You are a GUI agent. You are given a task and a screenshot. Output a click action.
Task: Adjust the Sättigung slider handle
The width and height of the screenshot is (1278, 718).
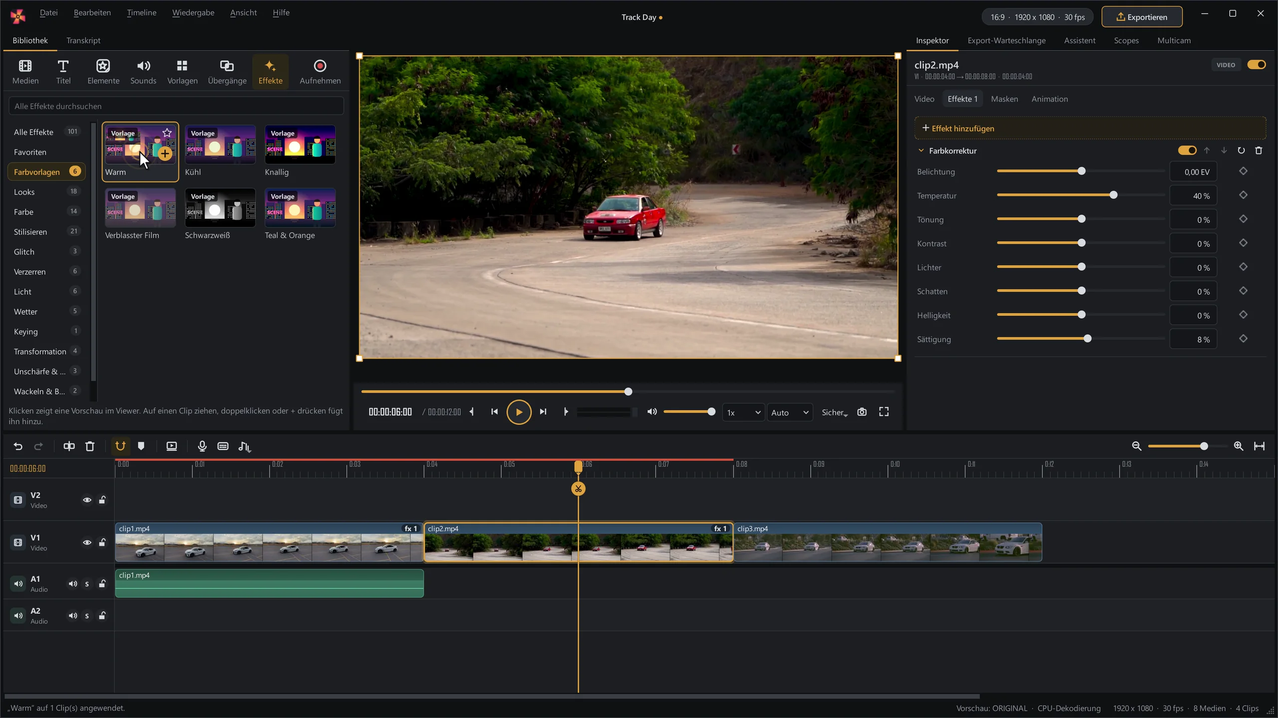coord(1087,339)
